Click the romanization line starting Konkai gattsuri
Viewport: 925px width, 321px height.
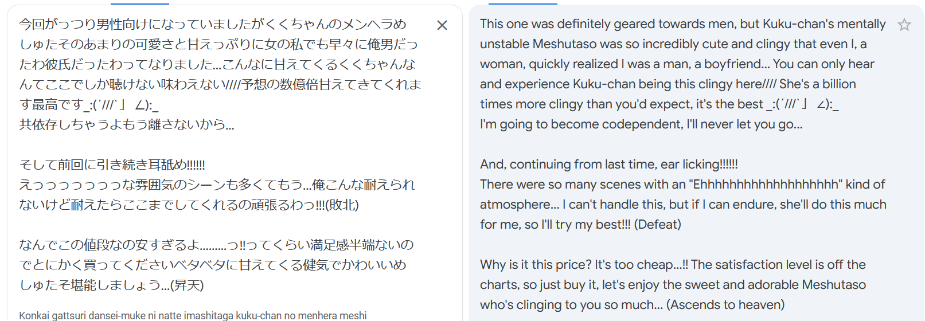[x=193, y=315]
